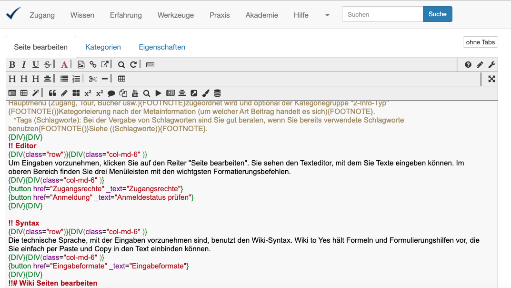The width and height of the screenshot is (511, 288).
Task: Insert an image with toolbar icon
Action: tap(81, 65)
